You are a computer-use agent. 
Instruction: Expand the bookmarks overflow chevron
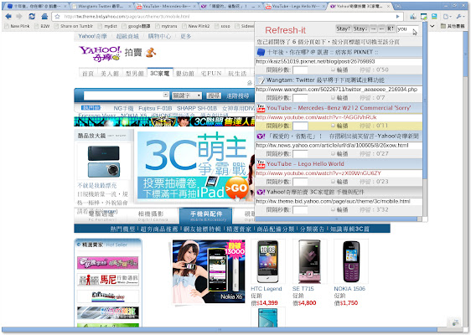pyautogui.click(x=432, y=26)
